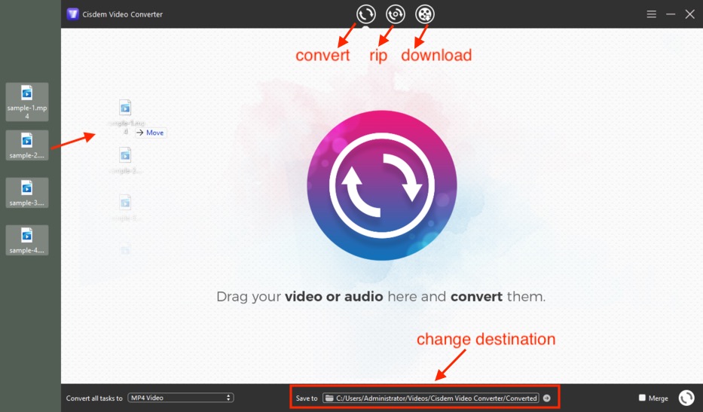Select sample-1.mp4 desktop file
This screenshot has width=703, height=412.
(x=27, y=102)
